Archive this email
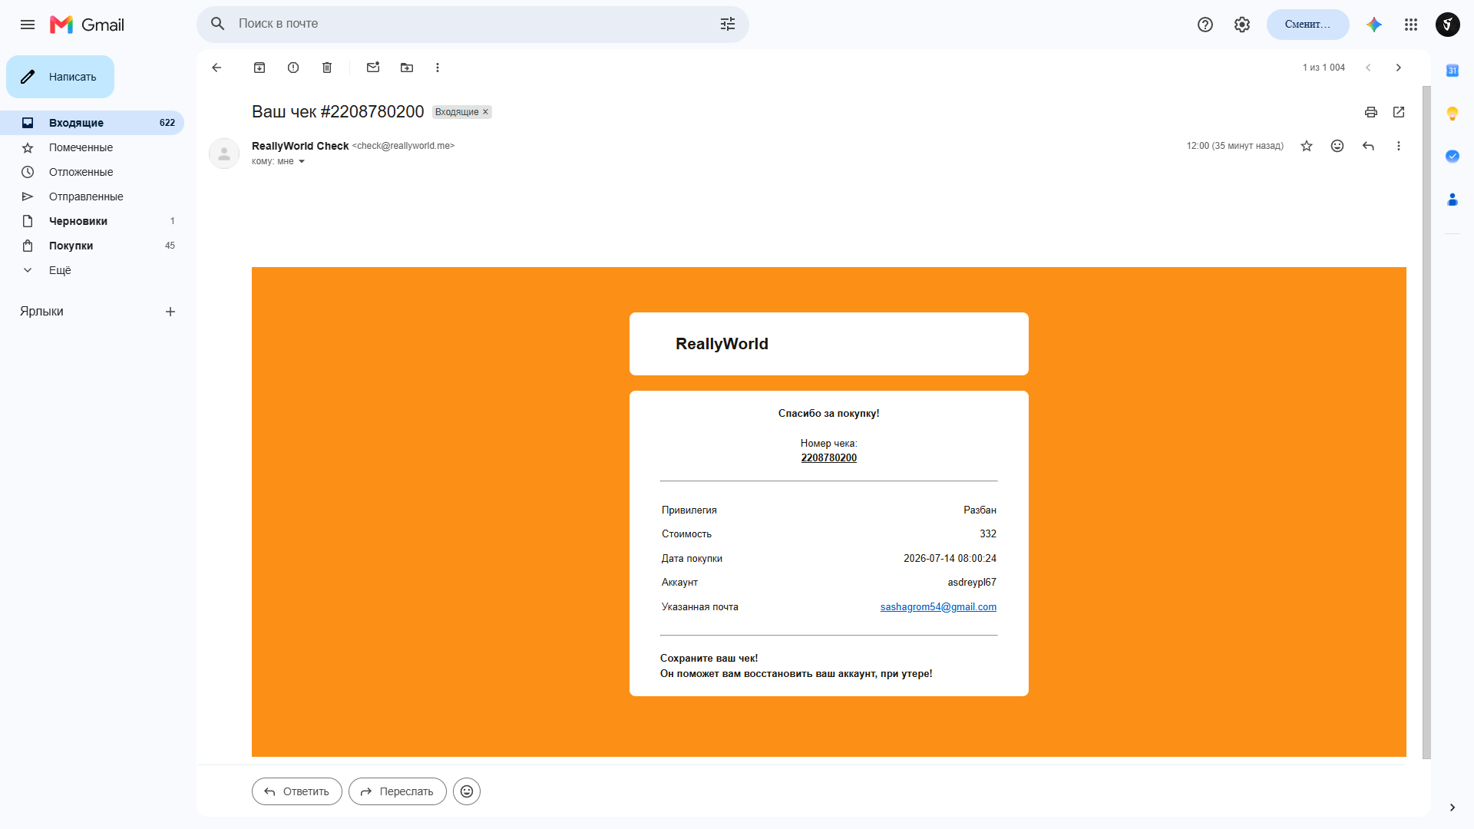The width and height of the screenshot is (1474, 829). tap(259, 68)
